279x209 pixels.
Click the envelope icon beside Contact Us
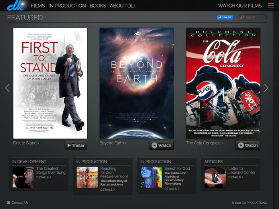pyautogui.click(x=9, y=203)
